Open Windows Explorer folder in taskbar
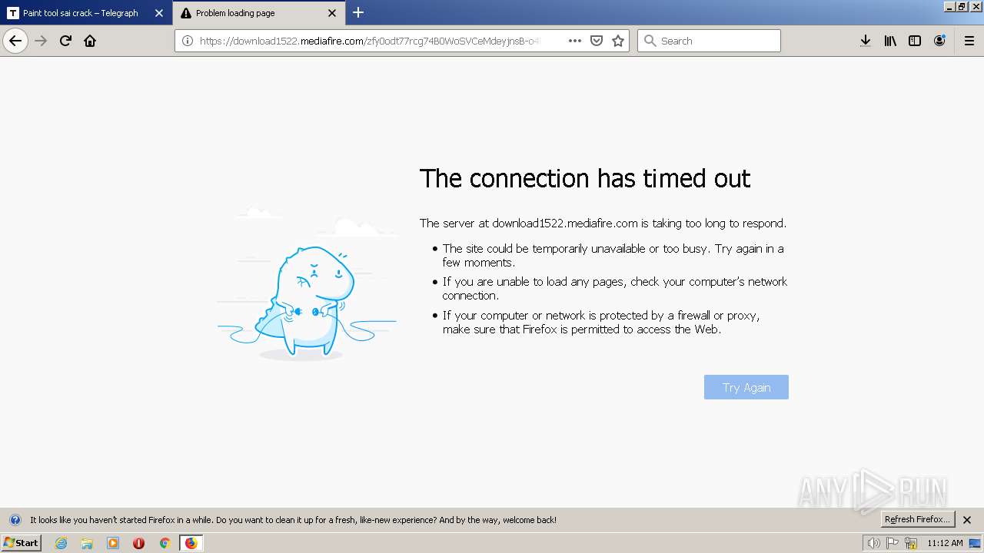Screen dimensions: 984x553 coord(87,543)
